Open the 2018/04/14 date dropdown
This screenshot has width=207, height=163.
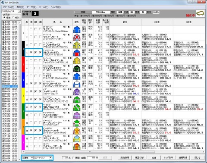click(19, 11)
